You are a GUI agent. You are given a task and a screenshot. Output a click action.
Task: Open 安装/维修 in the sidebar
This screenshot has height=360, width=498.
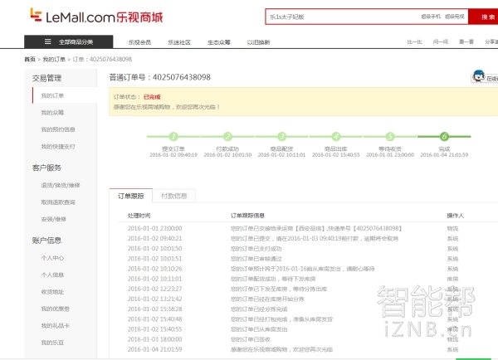[x=54, y=219]
